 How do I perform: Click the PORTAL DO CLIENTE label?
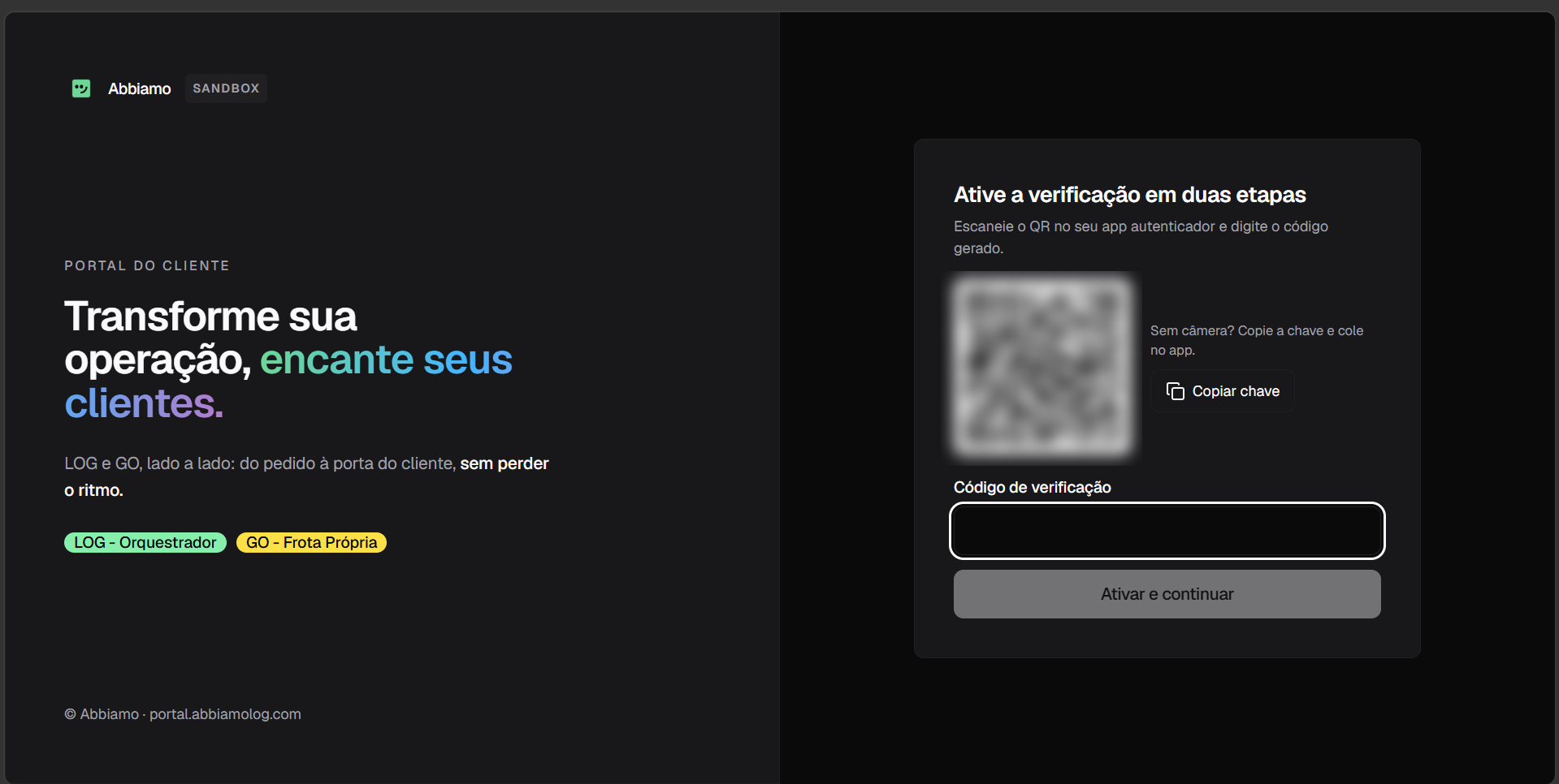click(x=147, y=265)
